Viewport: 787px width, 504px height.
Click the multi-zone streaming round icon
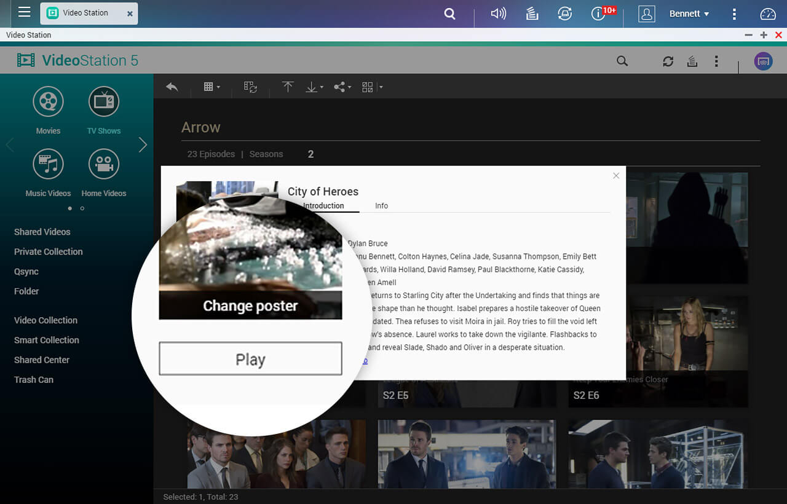763,61
